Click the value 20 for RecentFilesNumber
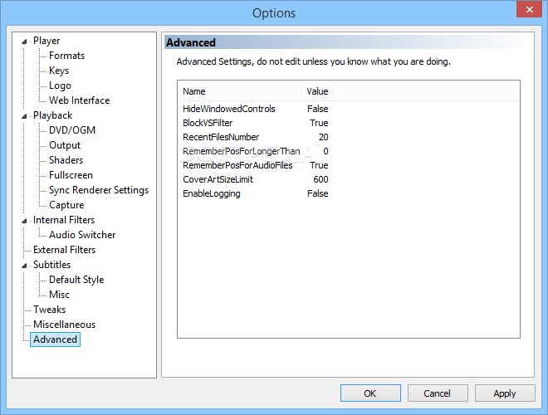548x415 pixels. pyautogui.click(x=323, y=137)
